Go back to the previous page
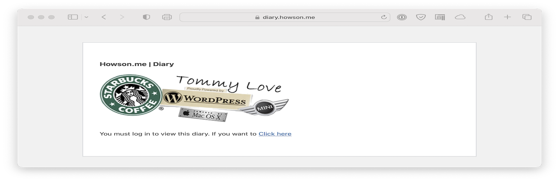 (x=104, y=17)
